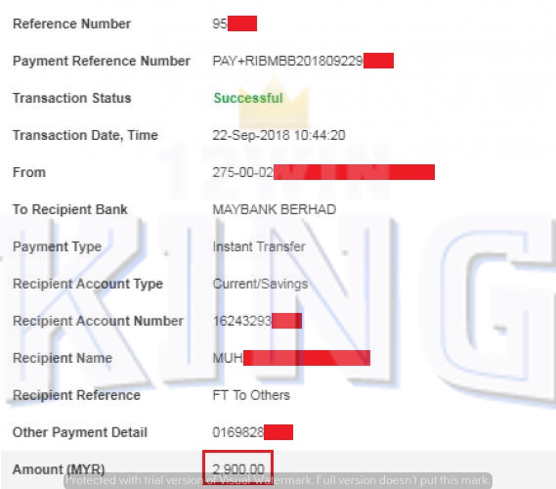Click the Transaction Status label
The image size is (556, 489).
click(72, 98)
